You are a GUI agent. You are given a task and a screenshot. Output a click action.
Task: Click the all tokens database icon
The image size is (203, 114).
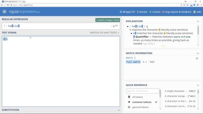click(x=129, y=97)
